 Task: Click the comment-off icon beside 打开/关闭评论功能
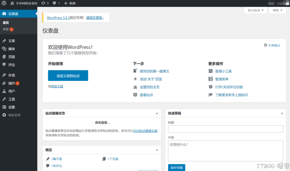[211, 87]
